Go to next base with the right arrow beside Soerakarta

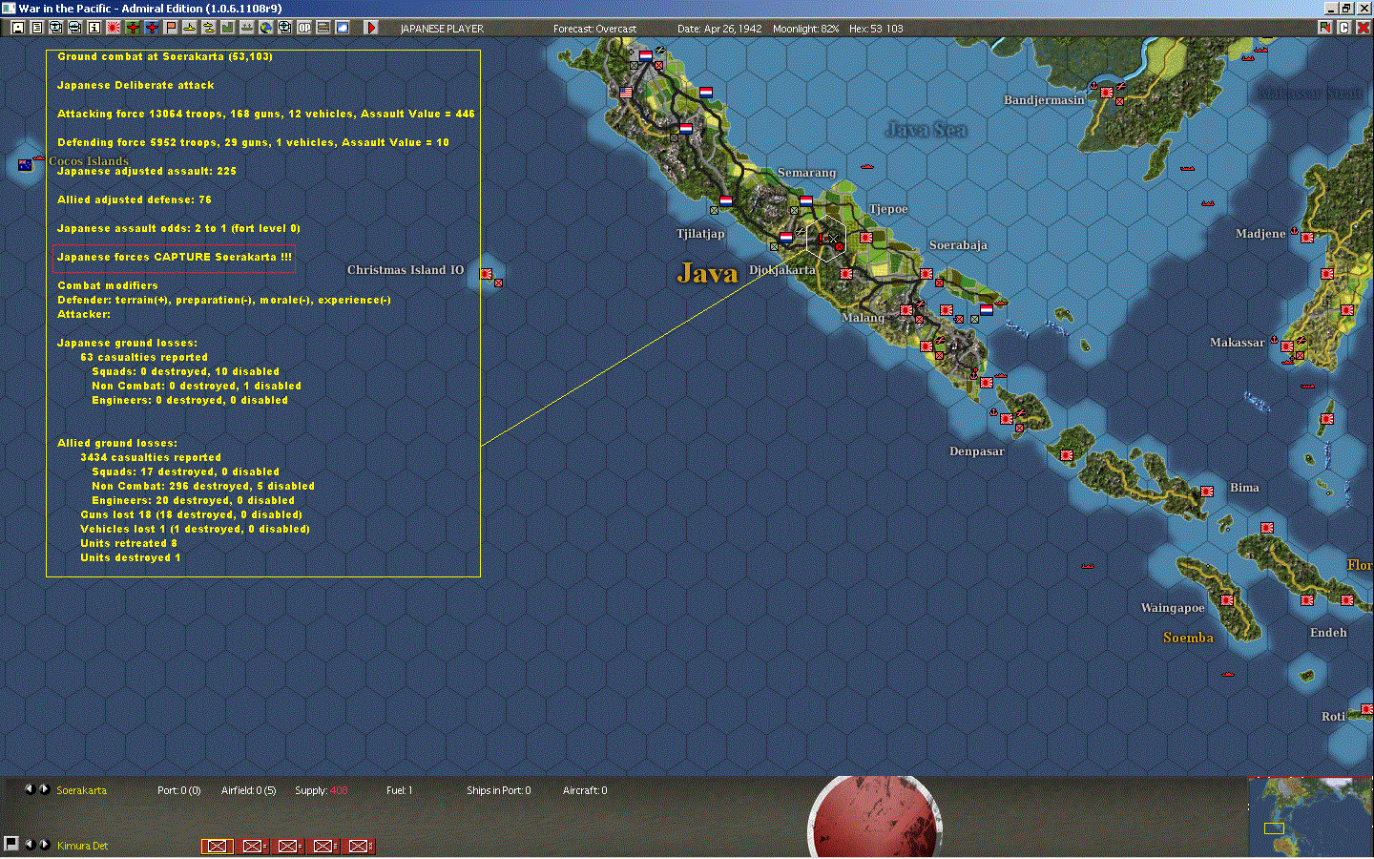(44, 789)
